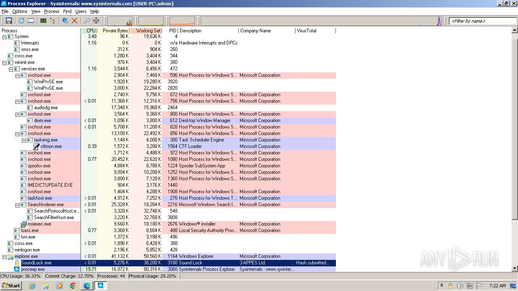518x291 pixels.
Task: Collapse the wininit.exe tree node
Action: tap(4, 62)
